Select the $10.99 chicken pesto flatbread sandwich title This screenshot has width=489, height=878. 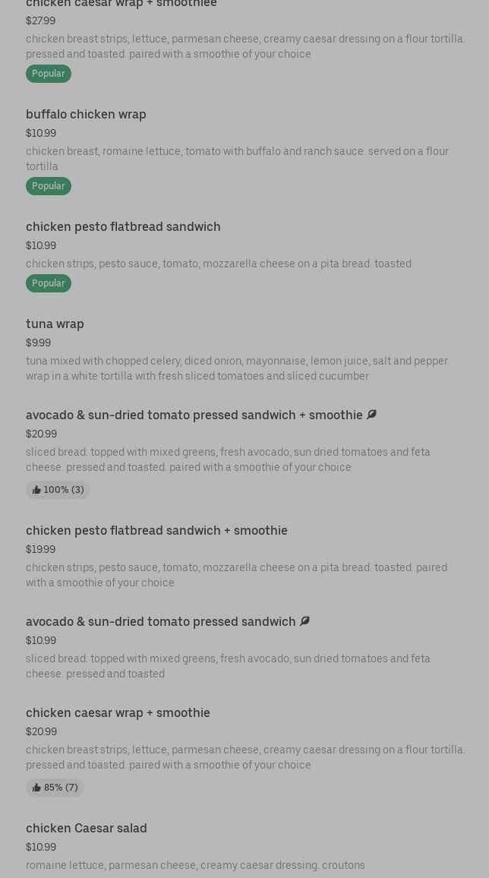[x=123, y=227]
